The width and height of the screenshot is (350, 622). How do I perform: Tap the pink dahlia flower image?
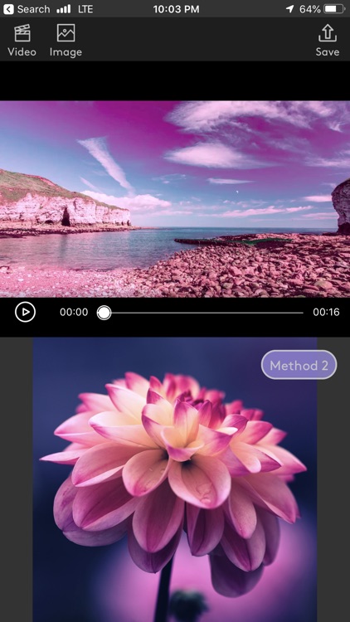point(175,479)
